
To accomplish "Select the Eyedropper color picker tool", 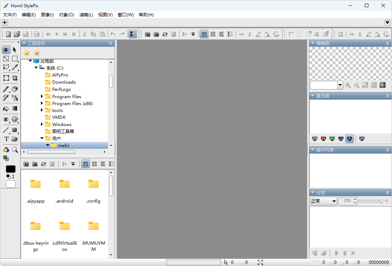I will coord(15,67).
